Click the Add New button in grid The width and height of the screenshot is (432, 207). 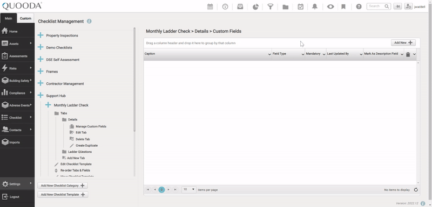[403, 42]
